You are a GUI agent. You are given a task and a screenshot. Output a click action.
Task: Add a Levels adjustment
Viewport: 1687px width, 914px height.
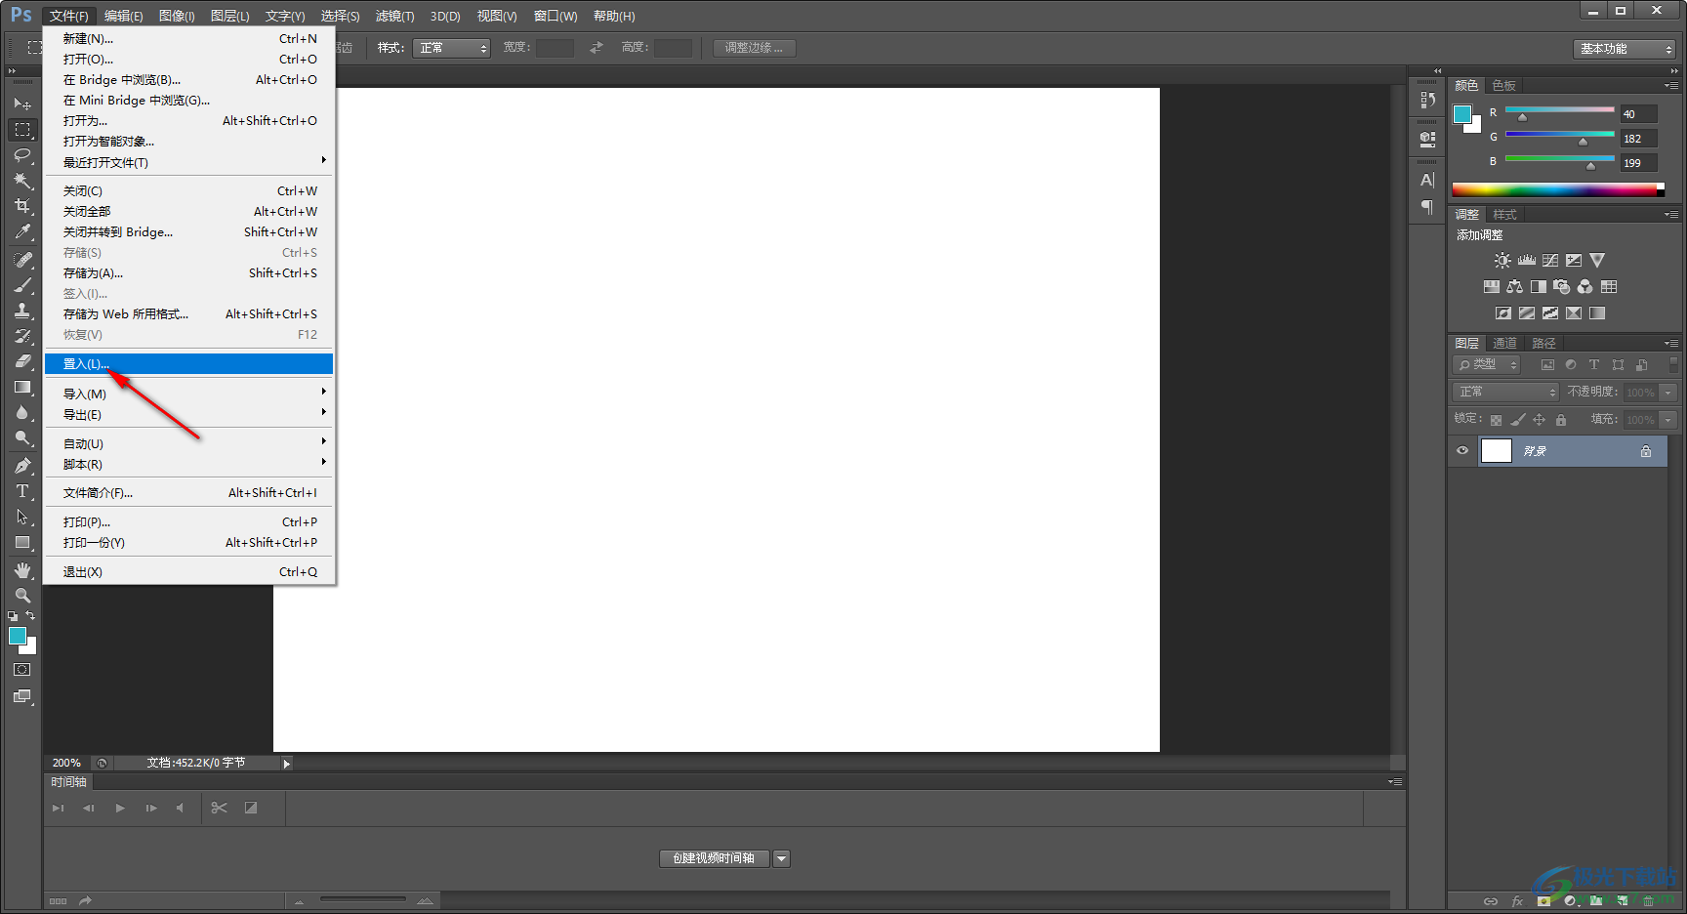tap(1526, 261)
